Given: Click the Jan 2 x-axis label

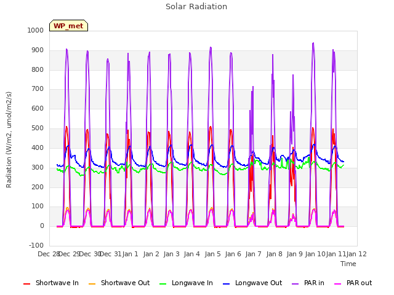Looking at the screenshot, I should click(151, 254).
